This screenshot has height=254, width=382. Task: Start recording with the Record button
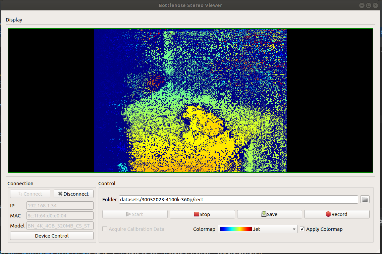click(x=337, y=214)
